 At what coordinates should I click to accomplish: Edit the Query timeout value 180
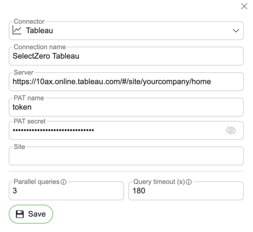[x=186, y=191]
